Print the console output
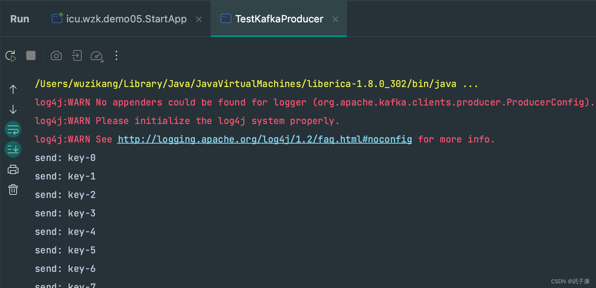Viewport: 596px width, 288px height. tap(13, 169)
